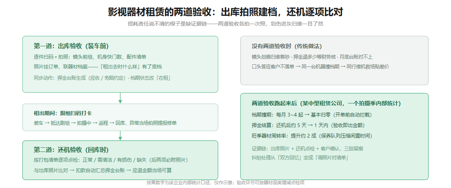Select the subtitle starting '损耗责任说不清的根子'
451x188 pixels.
click(225, 24)
